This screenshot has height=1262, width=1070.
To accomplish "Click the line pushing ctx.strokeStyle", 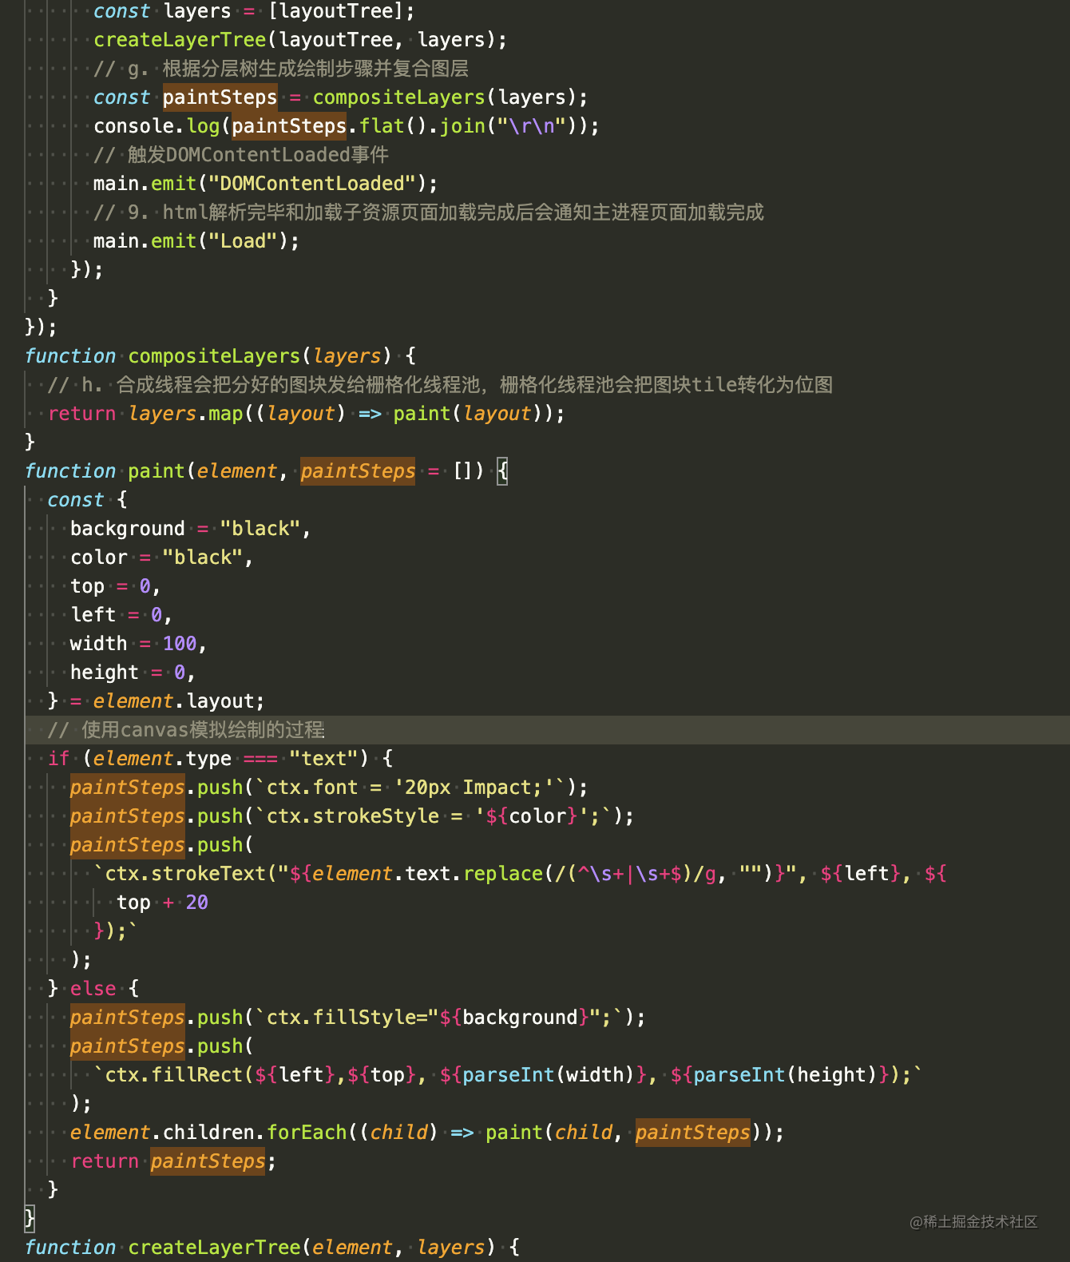I will pos(352,816).
